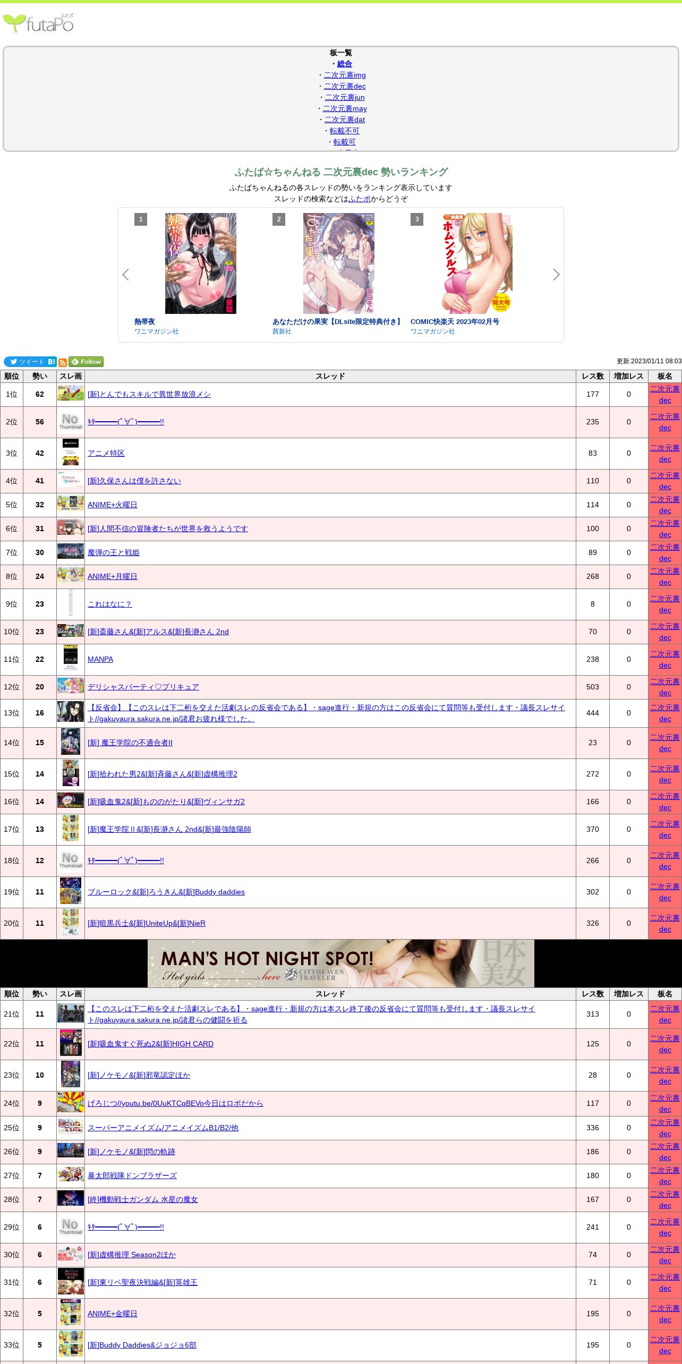Open the 総合 board link
The height and width of the screenshot is (1364, 682).
[345, 64]
